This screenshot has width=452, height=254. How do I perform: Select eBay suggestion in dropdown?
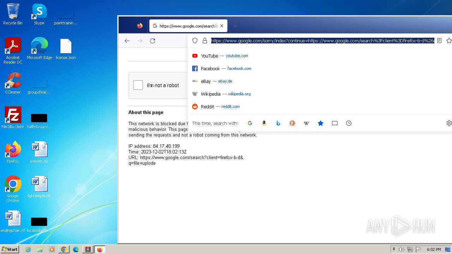[320, 81]
